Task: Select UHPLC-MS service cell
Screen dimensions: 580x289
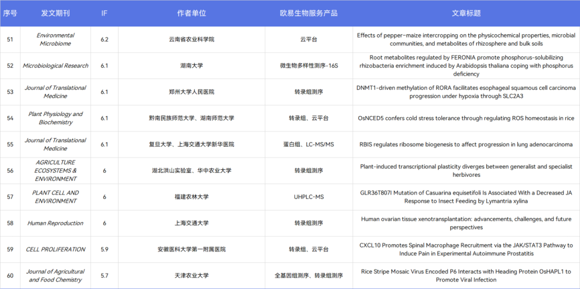Action: click(308, 197)
